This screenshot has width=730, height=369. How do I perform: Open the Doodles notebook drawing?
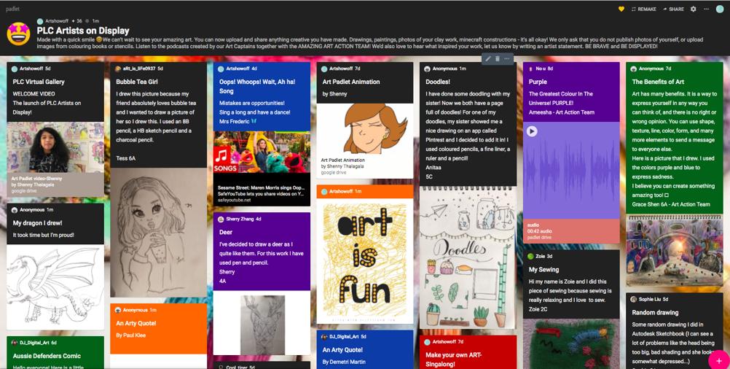tap(468, 257)
